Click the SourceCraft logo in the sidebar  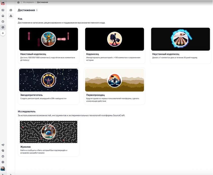pos(3,3)
